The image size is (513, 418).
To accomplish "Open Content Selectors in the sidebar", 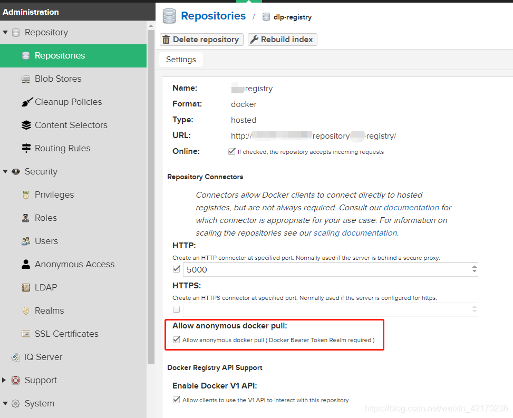I will 73,125.
